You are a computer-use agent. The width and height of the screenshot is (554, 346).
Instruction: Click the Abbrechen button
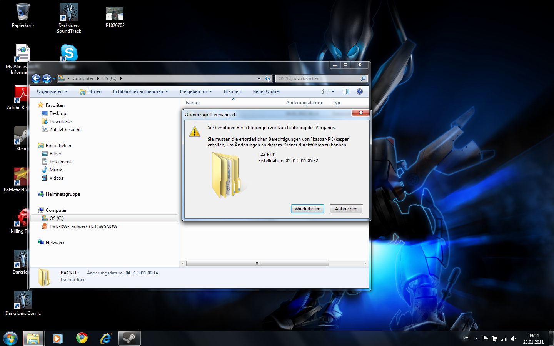[x=346, y=209]
